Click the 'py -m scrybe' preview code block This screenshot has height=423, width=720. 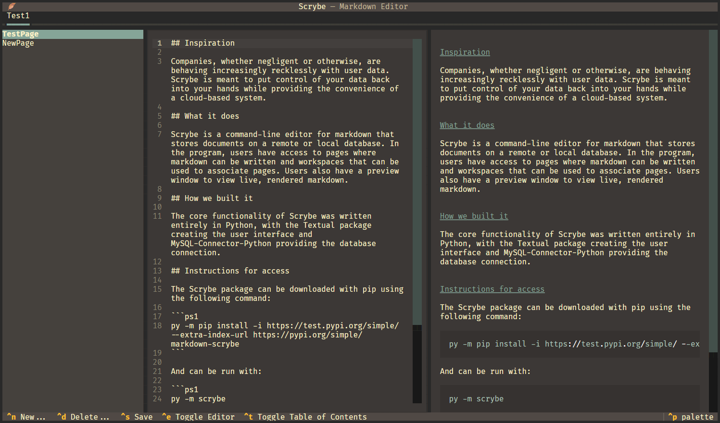coord(570,399)
